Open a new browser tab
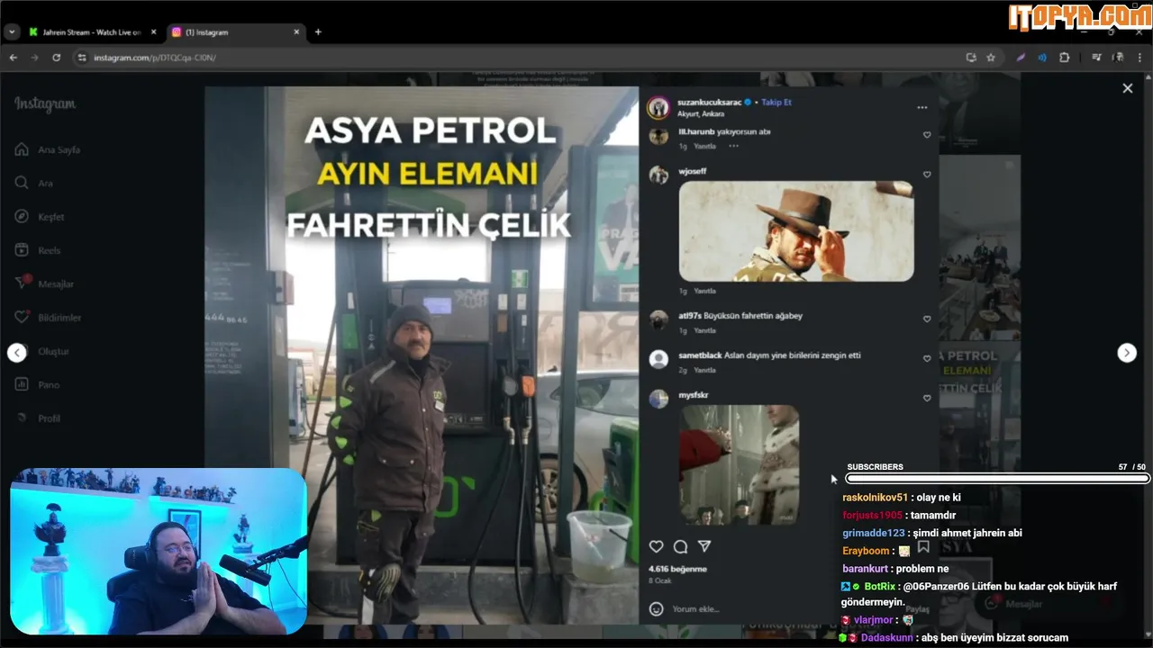 317,32
